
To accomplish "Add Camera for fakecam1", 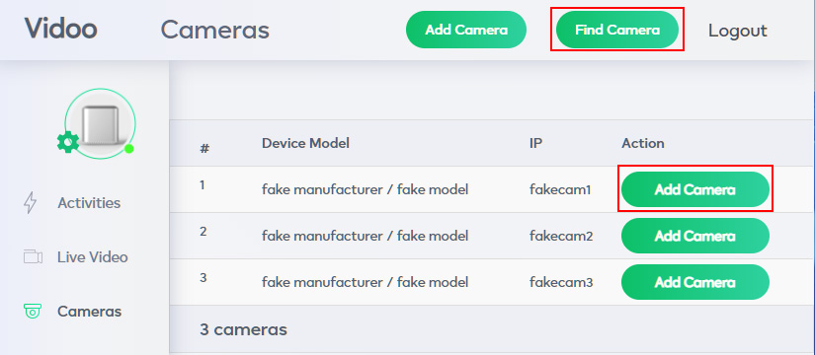I will coord(694,189).
